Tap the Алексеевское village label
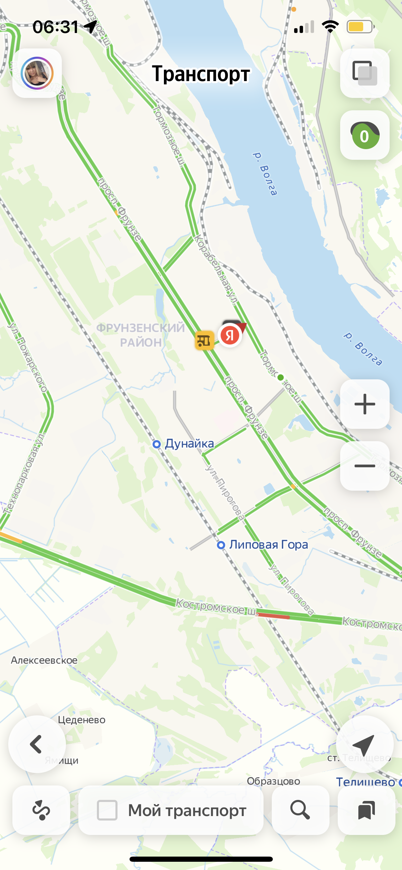Screen dimensions: 402x870 click(44, 660)
